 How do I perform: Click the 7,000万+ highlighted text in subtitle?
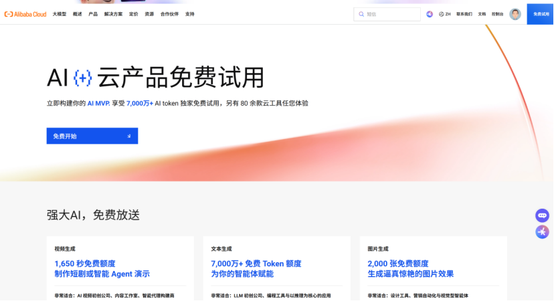(140, 104)
